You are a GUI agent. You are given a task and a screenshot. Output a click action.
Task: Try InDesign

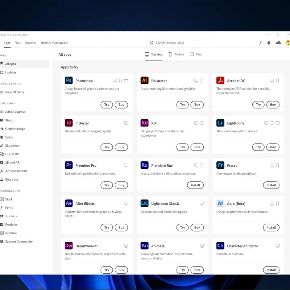(x=107, y=147)
